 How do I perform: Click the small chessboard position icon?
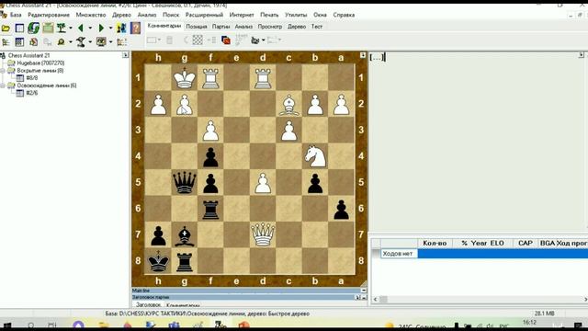click(x=19, y=42)
